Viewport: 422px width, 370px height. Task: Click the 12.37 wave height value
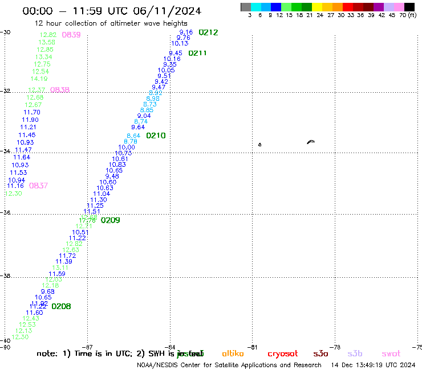pos(36,90)
